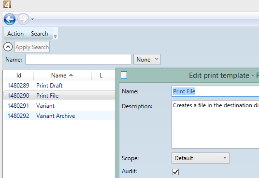Sort the list by Name column header
The width and height of the screenshot is (259, 178).
pyautogui.click(x=62, y=76)
